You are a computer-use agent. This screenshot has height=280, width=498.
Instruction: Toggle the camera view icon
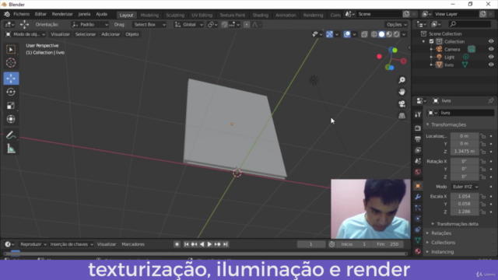pyautogui.click(x=402, y=103)
